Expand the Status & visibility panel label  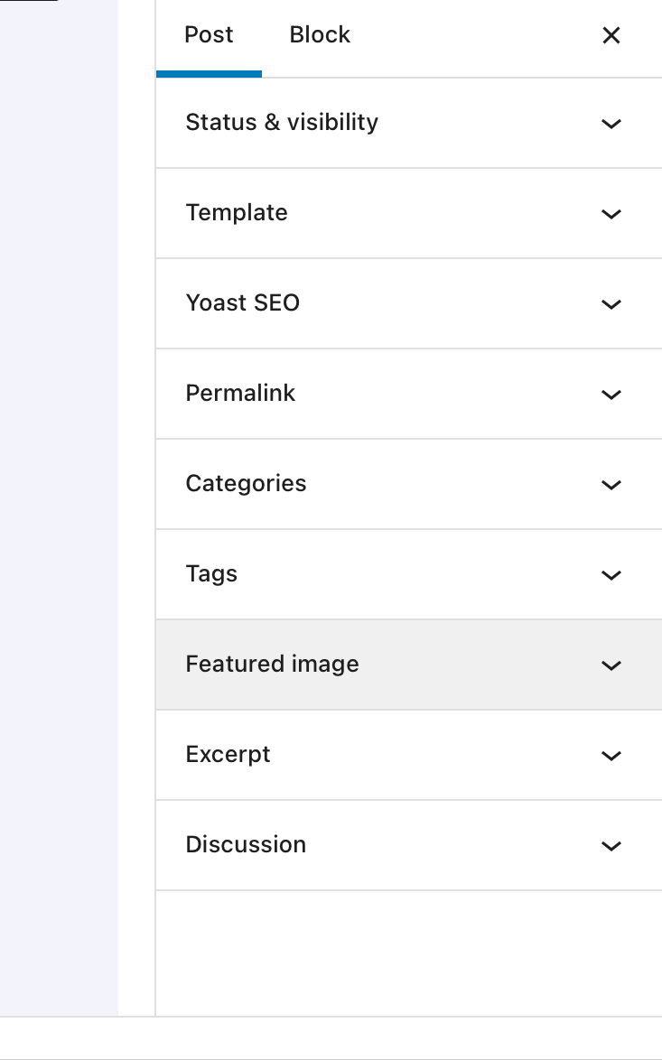tap(282, 123)
